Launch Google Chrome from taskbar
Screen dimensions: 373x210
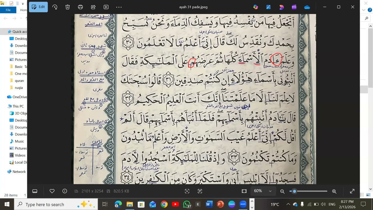tap(164, 204)
